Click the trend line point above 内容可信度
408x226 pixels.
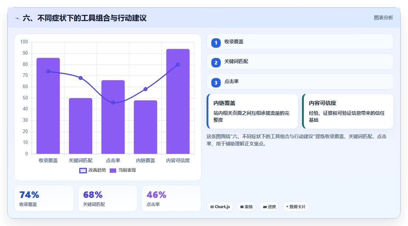(178, 65)
